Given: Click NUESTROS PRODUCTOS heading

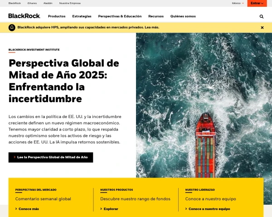Looking at the screenshot, I should click(117, 190).
